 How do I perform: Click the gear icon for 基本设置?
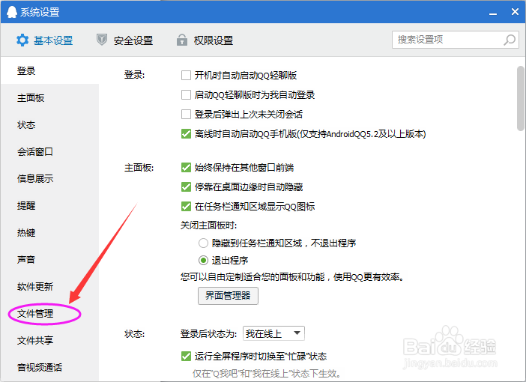click(22, 40)
